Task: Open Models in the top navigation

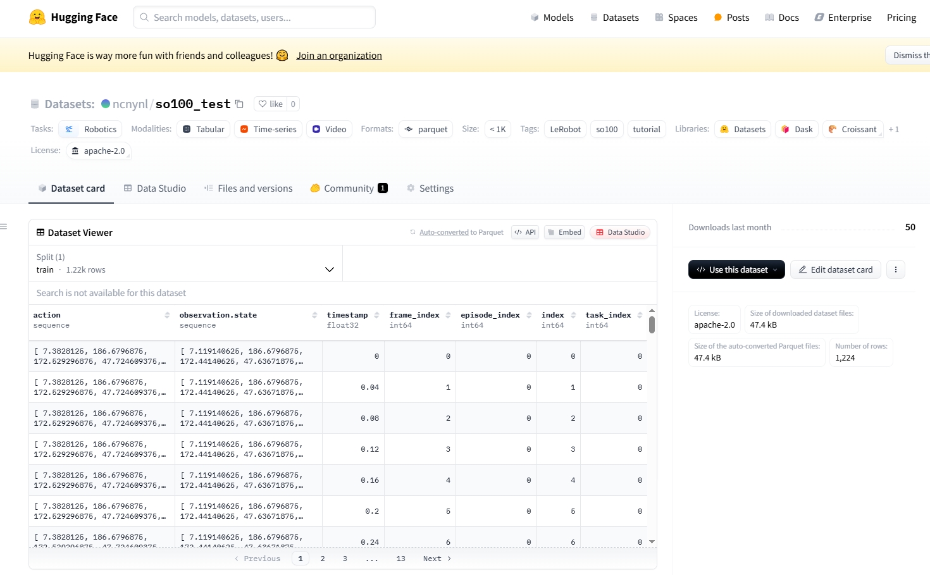Action: tap(552, 18)
